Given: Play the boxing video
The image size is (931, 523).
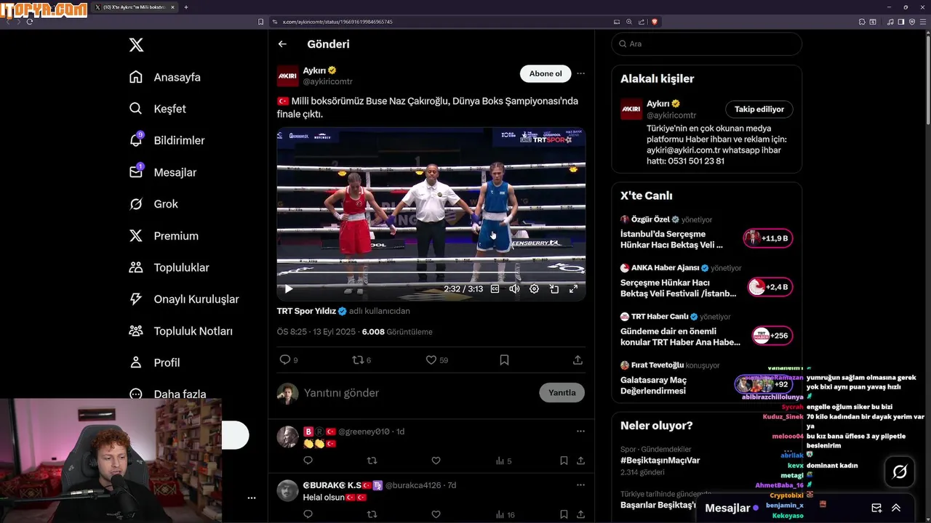Looking at the screenshot, I should [x=289, y=289].
